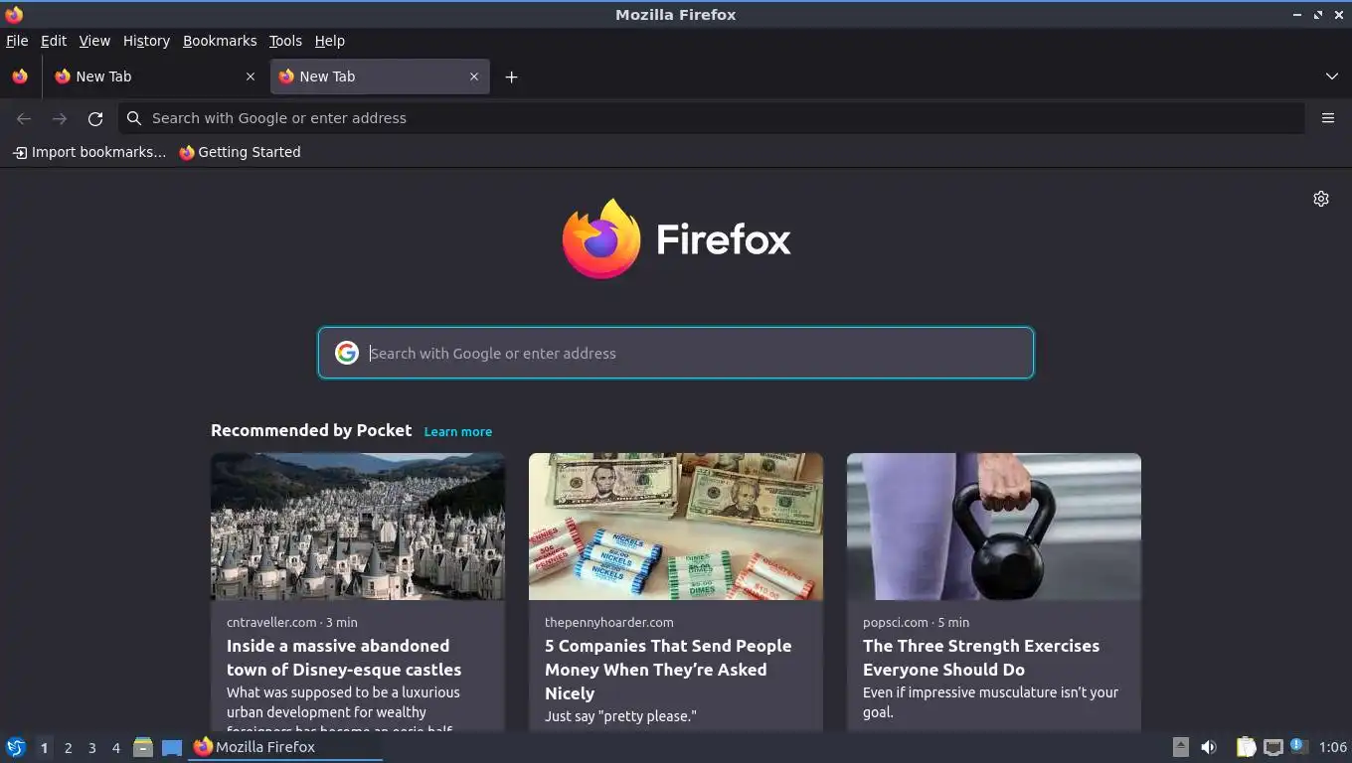Reload the current page
The width and height of the screenshot is (1352, 763).
coord(95,118)
